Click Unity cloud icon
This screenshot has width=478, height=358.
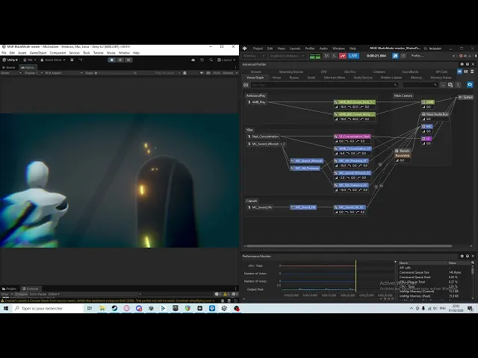[193, 60]
